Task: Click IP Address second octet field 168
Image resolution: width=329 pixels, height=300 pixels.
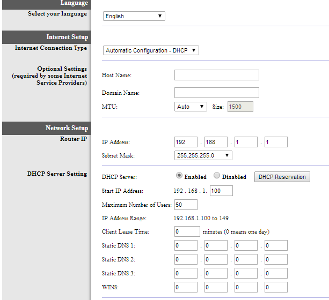Action: pos(216,142)
